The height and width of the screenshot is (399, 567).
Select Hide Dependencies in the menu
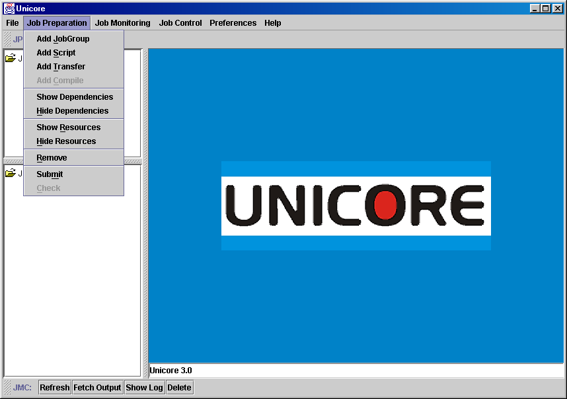pyautogui.click(x=74, y=111)
